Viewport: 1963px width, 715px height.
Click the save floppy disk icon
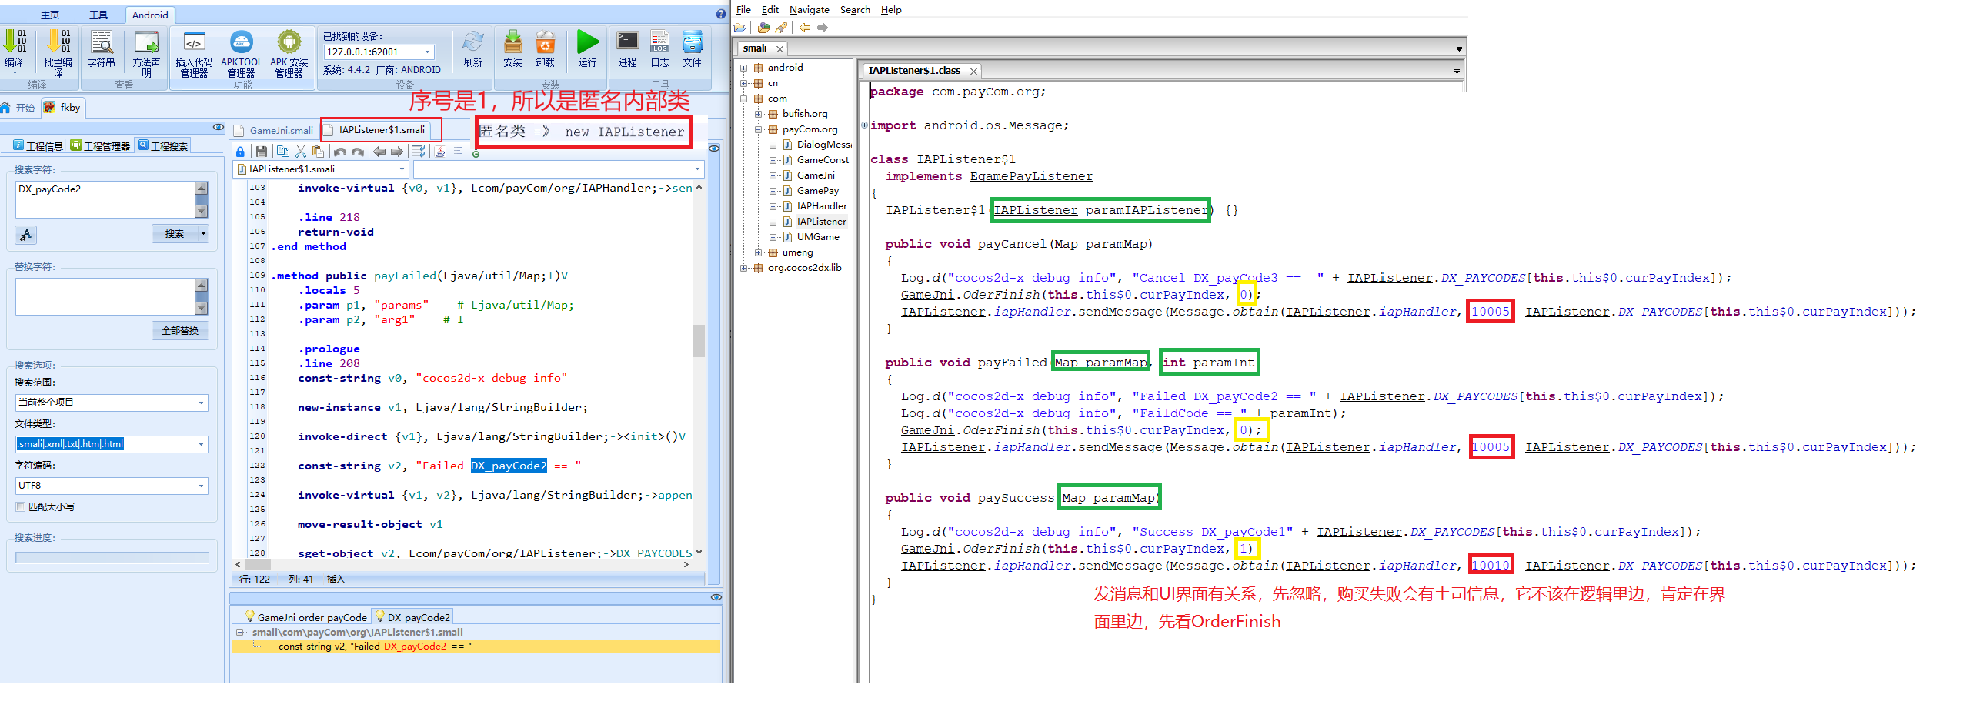point(262,152)
